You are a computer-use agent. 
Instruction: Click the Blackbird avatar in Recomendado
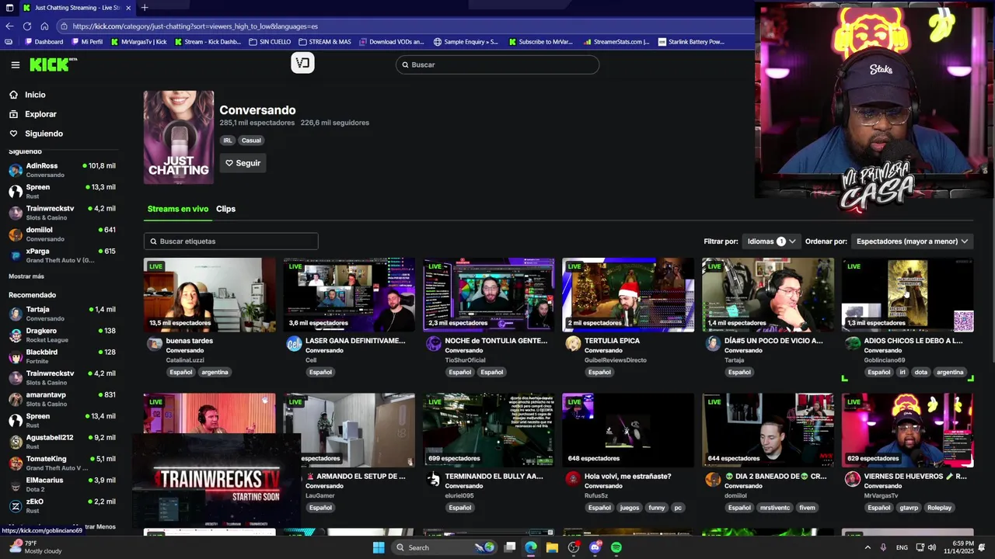pos(16,356)
